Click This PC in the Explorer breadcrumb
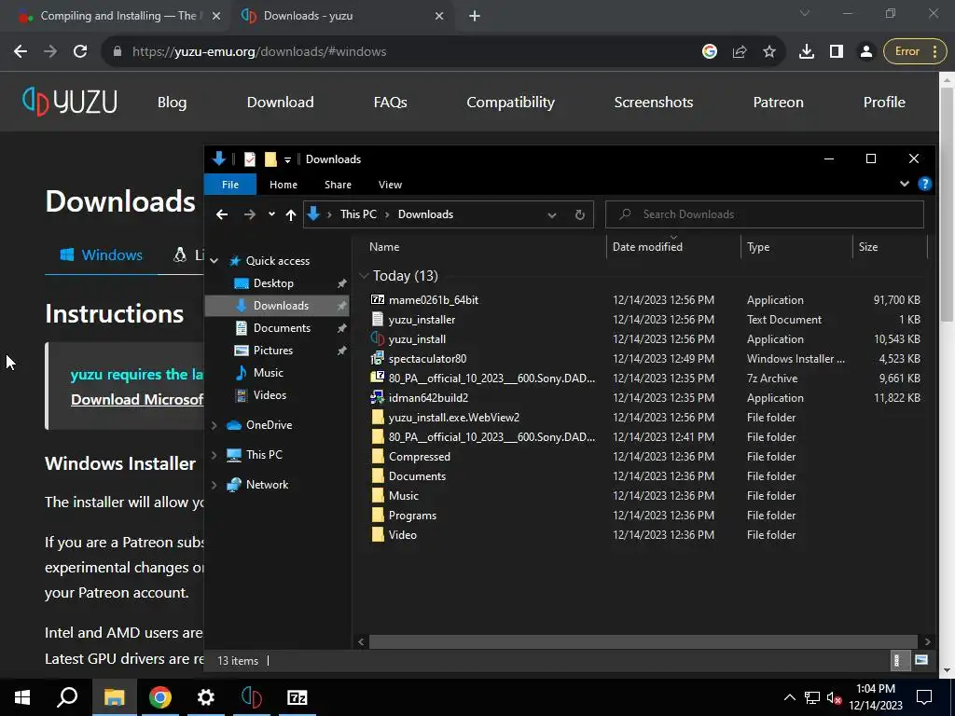The width and height of the screenshot is (955, 716). (358, 214)
